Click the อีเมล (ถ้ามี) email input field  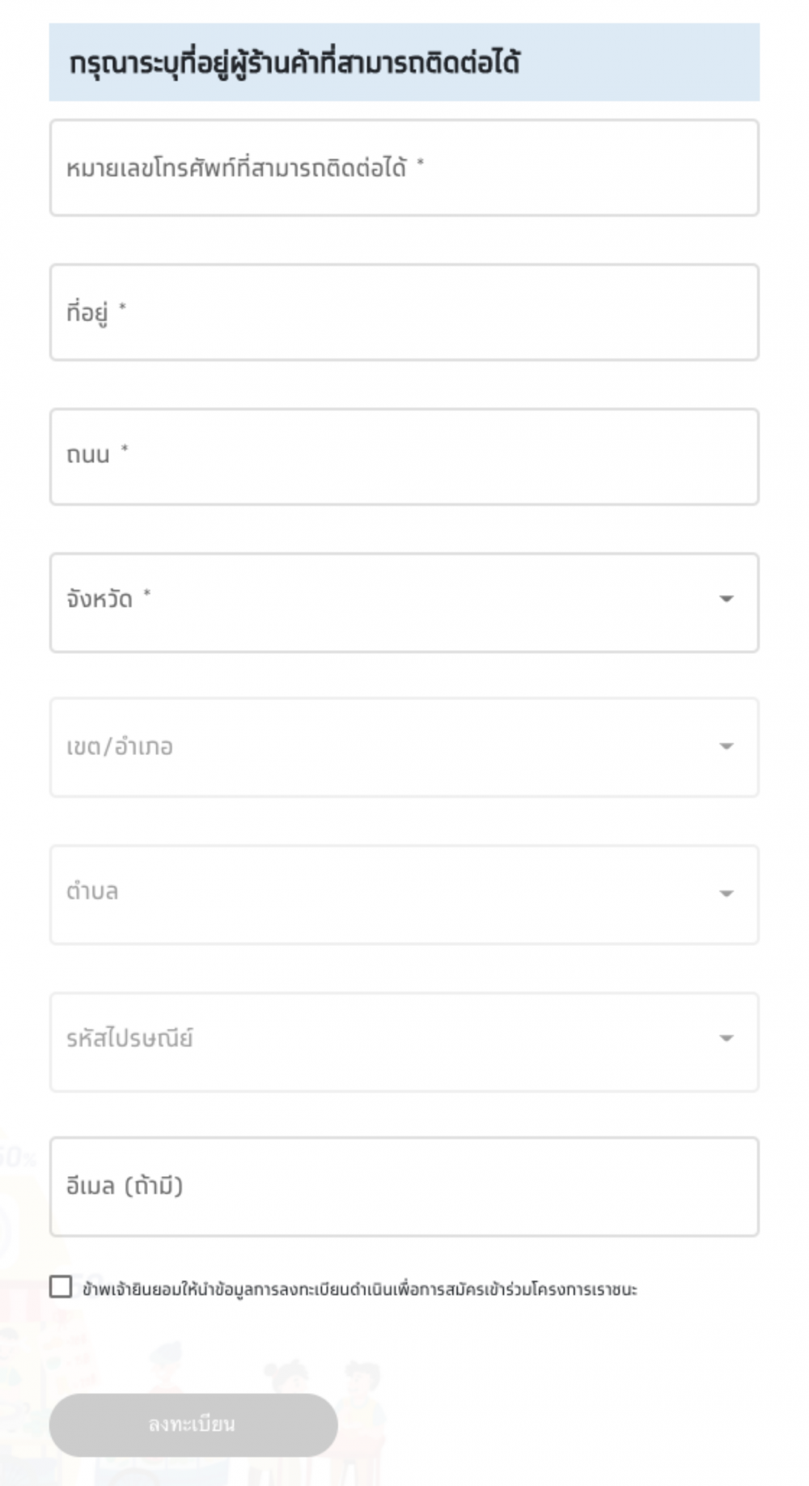404,1187
